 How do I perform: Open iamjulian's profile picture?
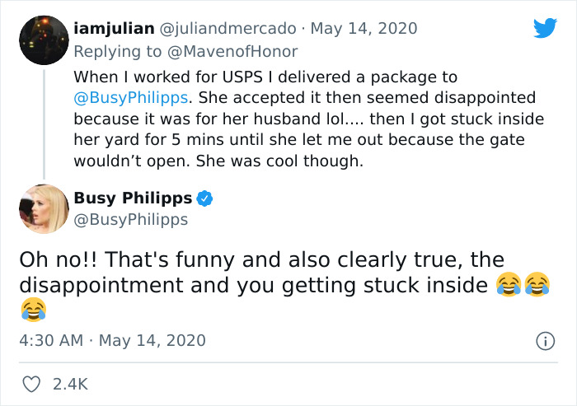43,40
